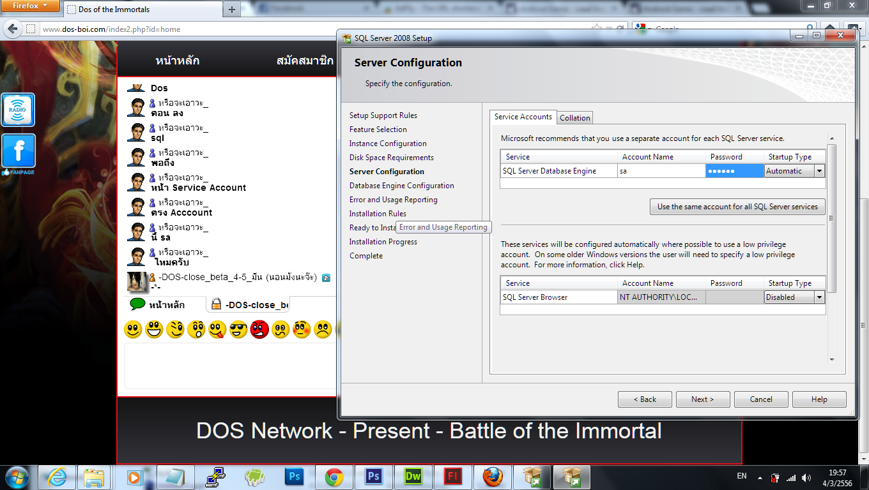Open Startup Type dropdown for SQL Server Browser

click(819, 297)
